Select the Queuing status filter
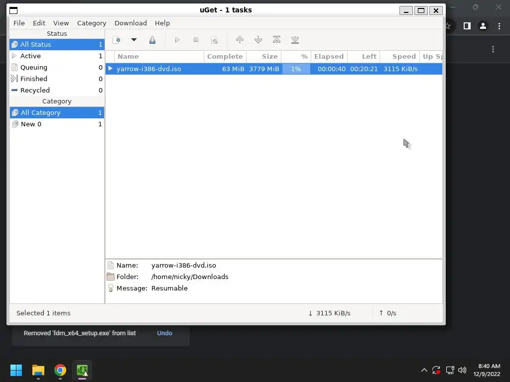510x382 pixels. tap(57, 67)
